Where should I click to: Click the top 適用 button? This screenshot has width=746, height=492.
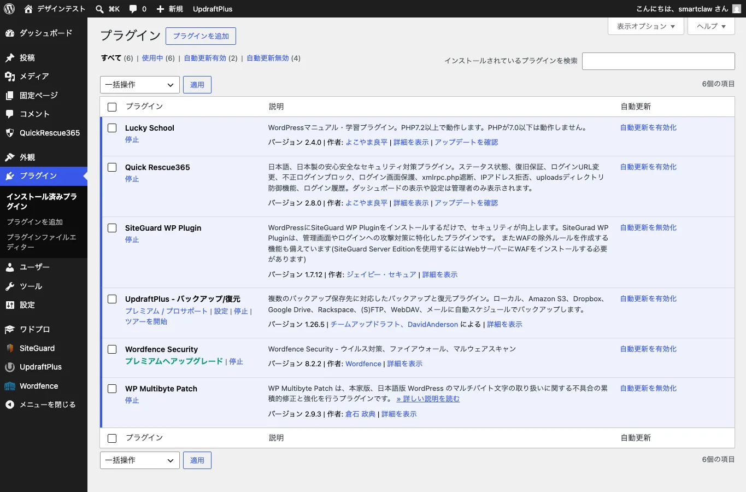click(x=197, y=85)
